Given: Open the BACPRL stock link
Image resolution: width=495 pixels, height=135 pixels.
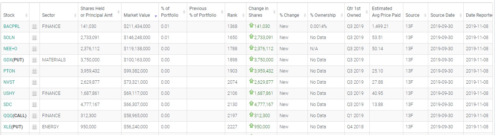Looking at the screenshot, I should [11, 26].
